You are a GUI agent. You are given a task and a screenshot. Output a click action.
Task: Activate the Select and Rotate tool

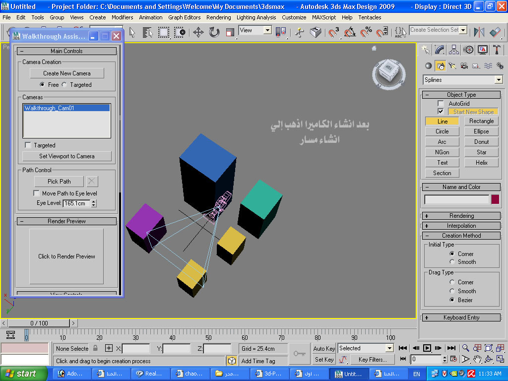(x=214, y=32)
